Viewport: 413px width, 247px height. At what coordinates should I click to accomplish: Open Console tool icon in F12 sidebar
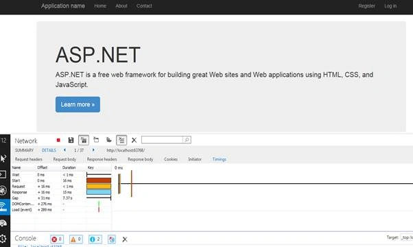(3, 174)
